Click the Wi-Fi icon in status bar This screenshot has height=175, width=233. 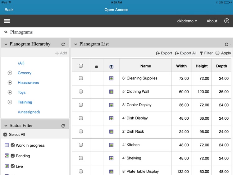coord(10,2)
